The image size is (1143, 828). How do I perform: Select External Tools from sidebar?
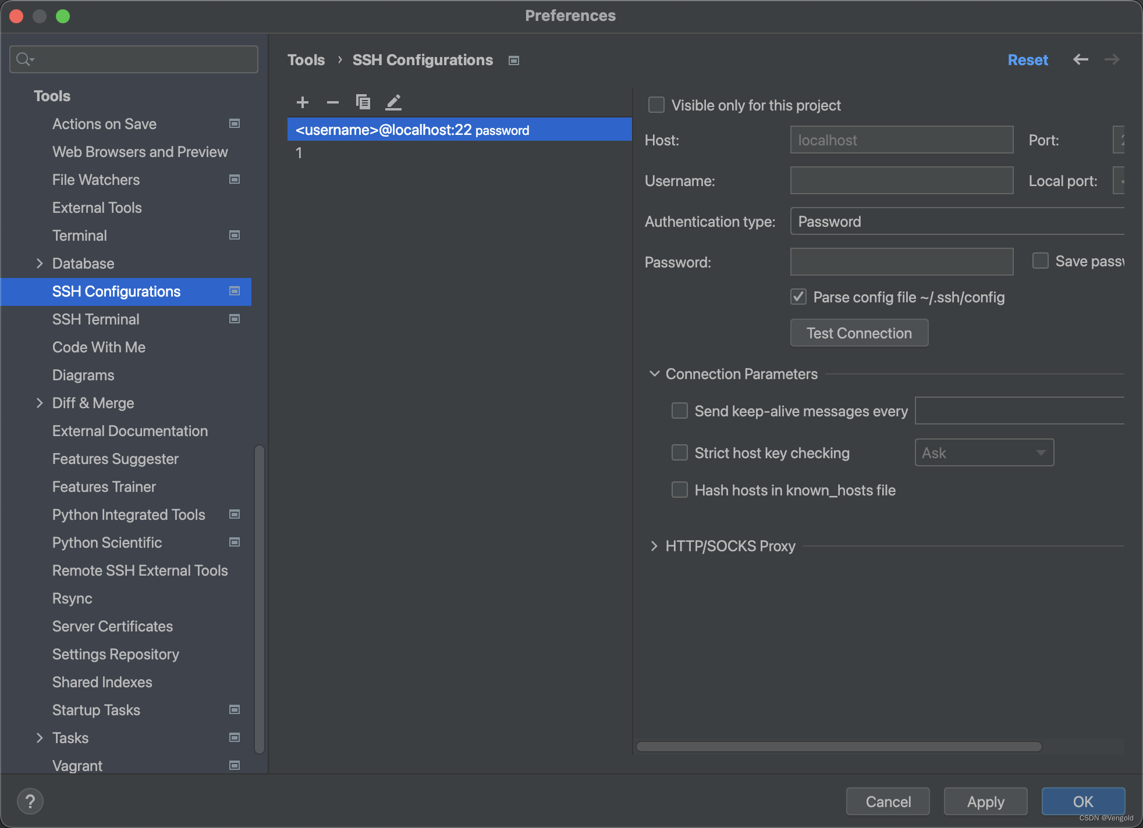pos(98,208)
